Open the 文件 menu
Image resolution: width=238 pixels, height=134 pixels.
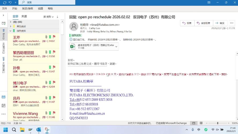pos(4,9)
